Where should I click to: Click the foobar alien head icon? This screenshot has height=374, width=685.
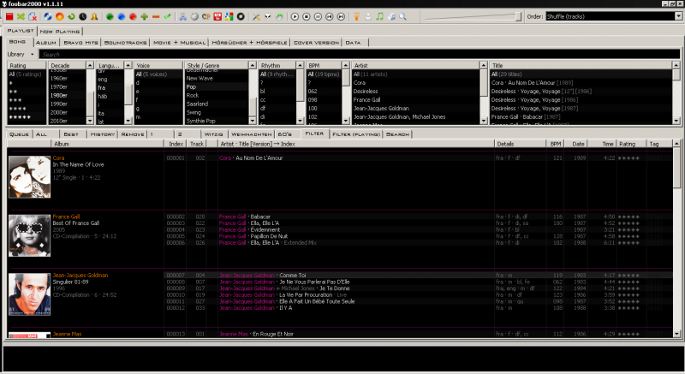point(268,16)
